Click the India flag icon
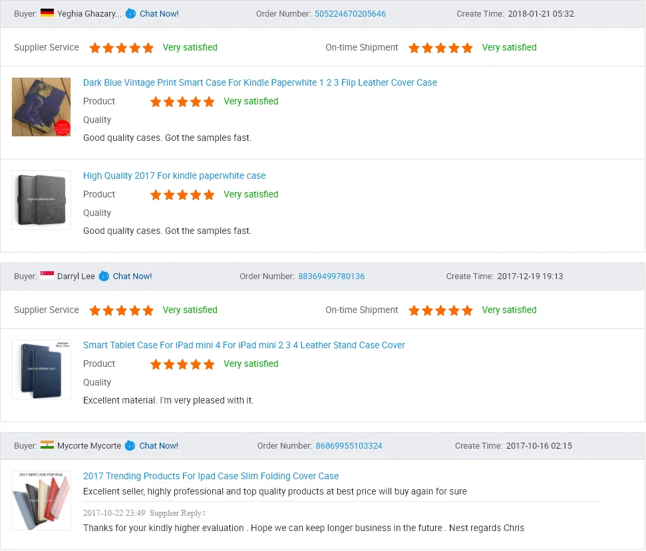The height and width of the screenshot is (551, 646). point(47,445)
